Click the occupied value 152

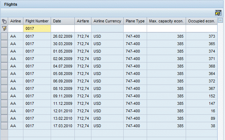tap(212, 96)
